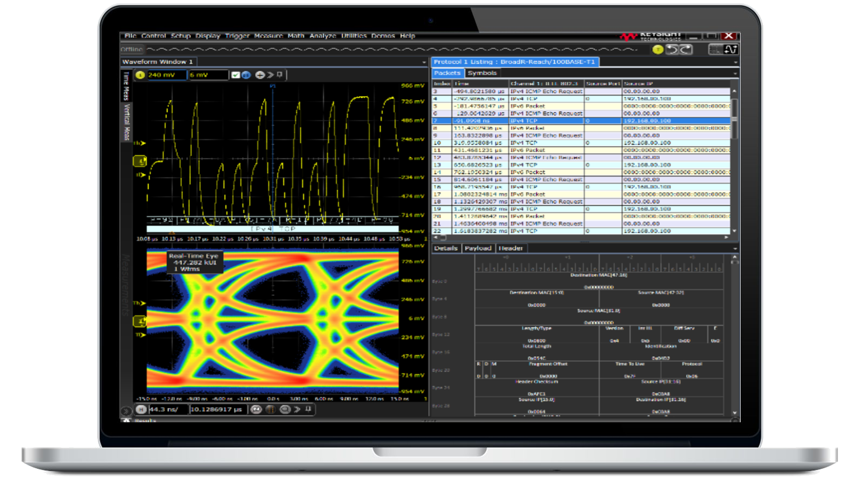The height and width of the screenshot is (486, 865).
Task: Open the Math menu
Action: click(x=296, y=36)
